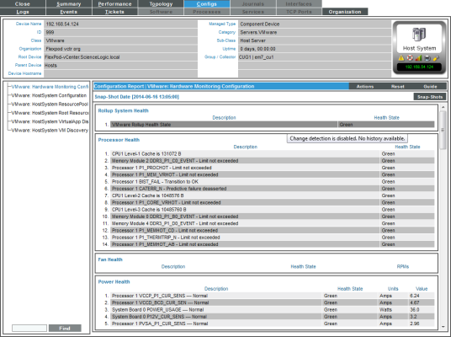The image size is (451, 337).
Task: Click the Rollup System Health heading
Action: coord(123,110)
